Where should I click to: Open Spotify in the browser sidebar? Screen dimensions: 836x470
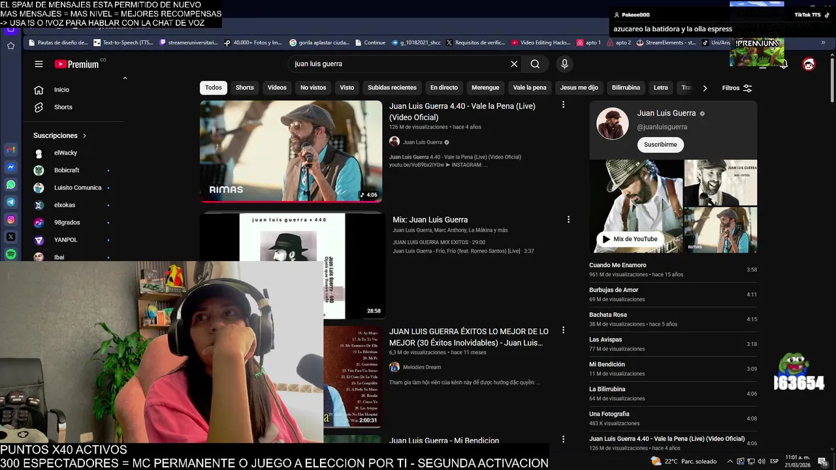pyautogui.click(x=11, y=254)
